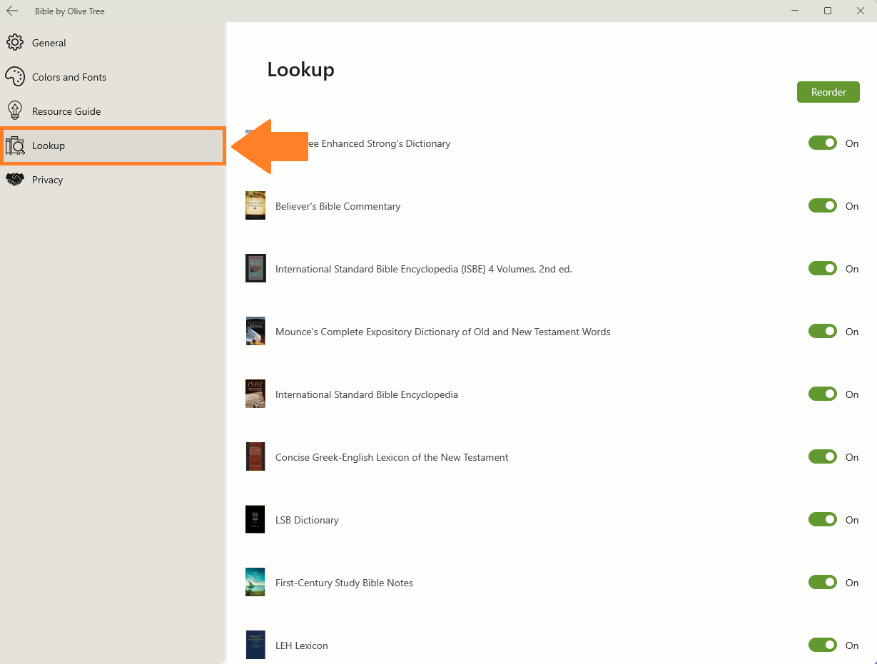Open General settings page
Image resolution: width=877 pixels, height=664 pixels.
coord(113,43)
